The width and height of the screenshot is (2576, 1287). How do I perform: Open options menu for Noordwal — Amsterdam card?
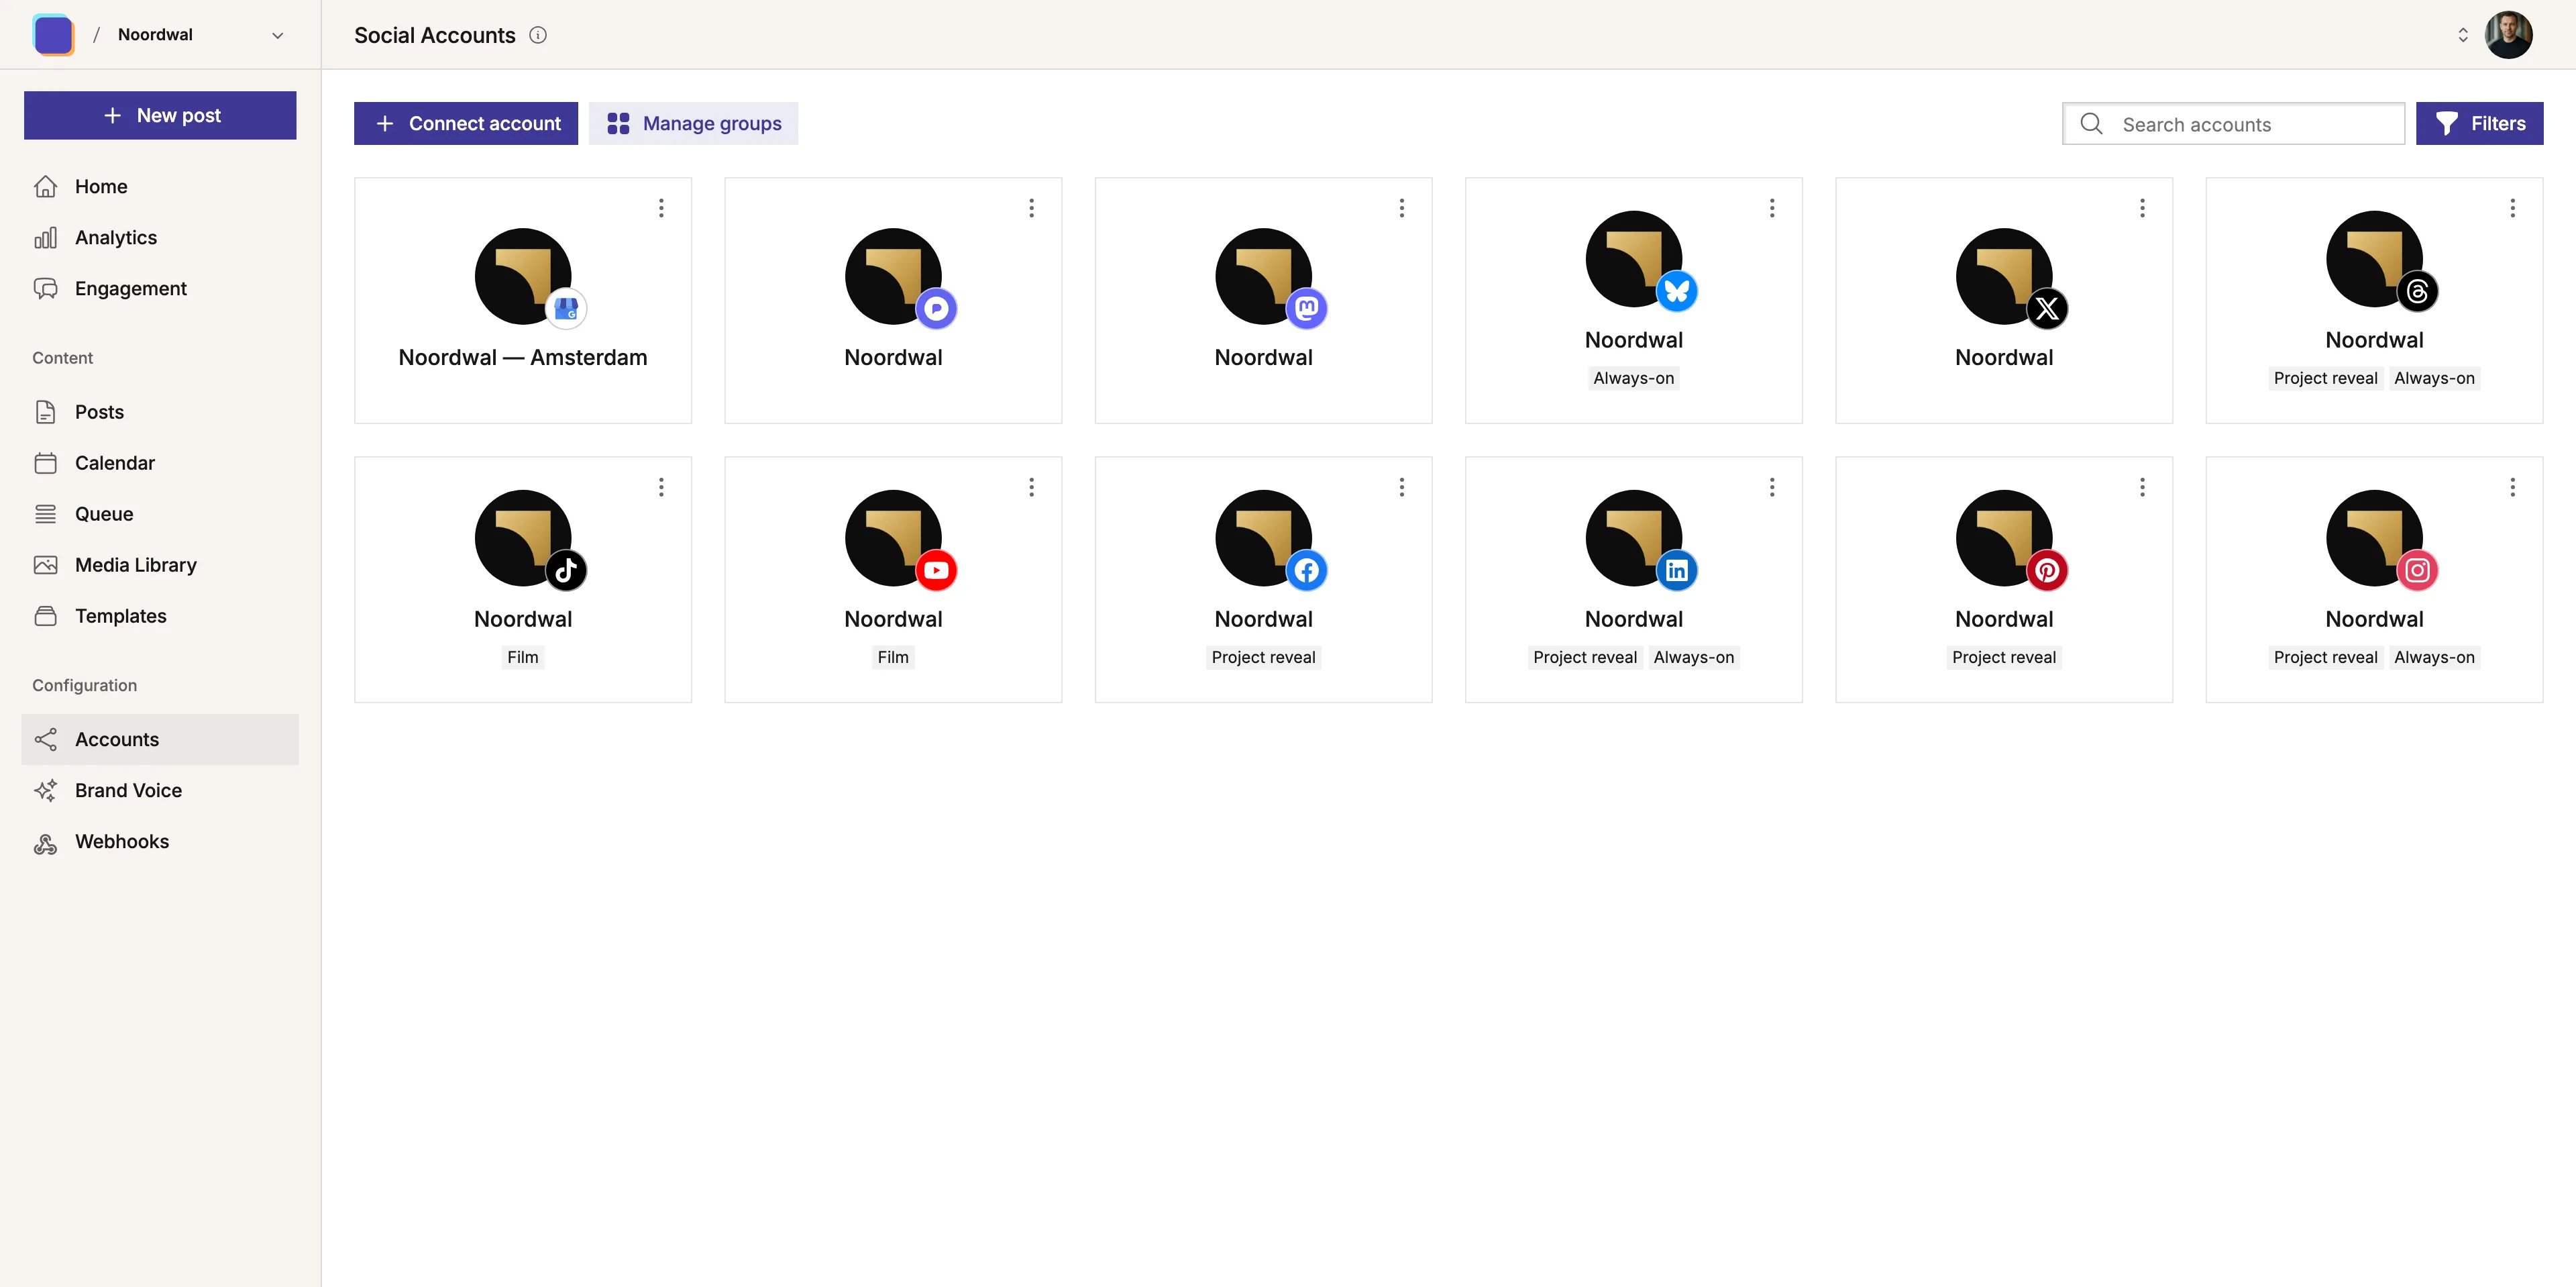click(x=661, y=208)
